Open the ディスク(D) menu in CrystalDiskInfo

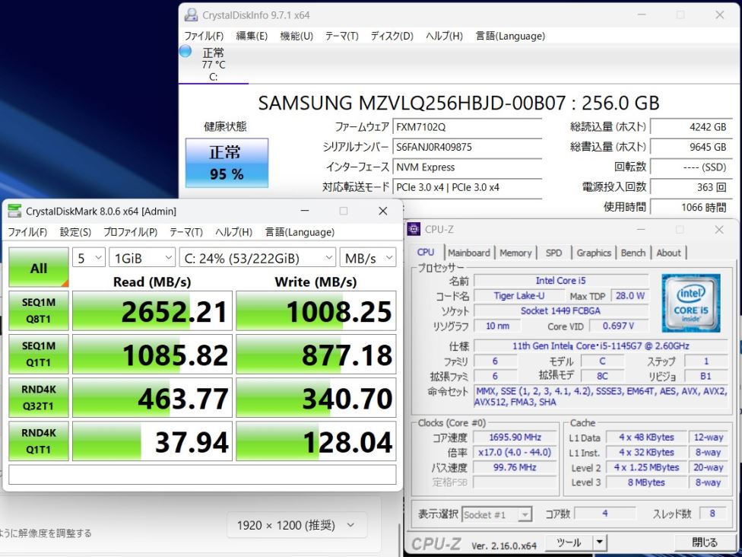click(x=392, y=36)
